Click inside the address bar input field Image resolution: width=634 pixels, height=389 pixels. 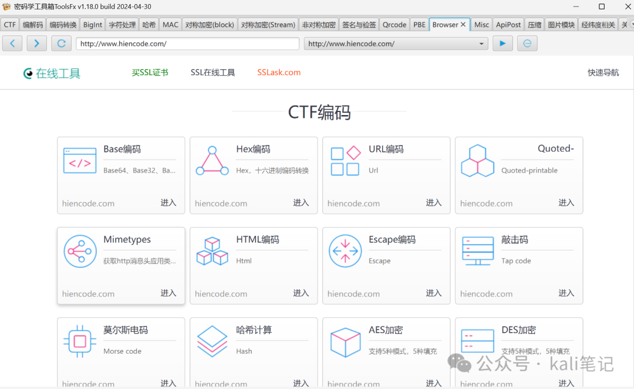tap(187, 43)
